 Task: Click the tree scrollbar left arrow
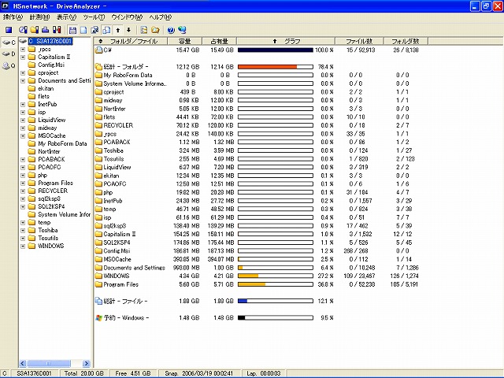[23, 364]
